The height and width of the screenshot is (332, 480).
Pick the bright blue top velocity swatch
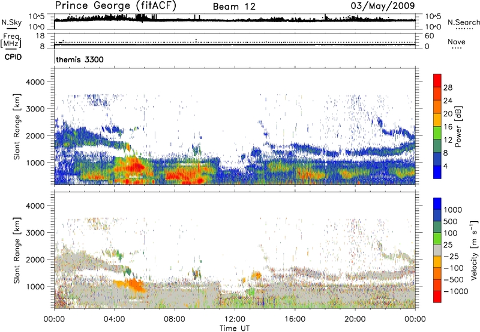[437, 204]
